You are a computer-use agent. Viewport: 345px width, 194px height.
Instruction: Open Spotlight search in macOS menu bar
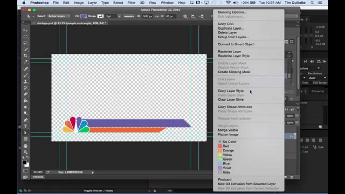[x=312, y=3]
